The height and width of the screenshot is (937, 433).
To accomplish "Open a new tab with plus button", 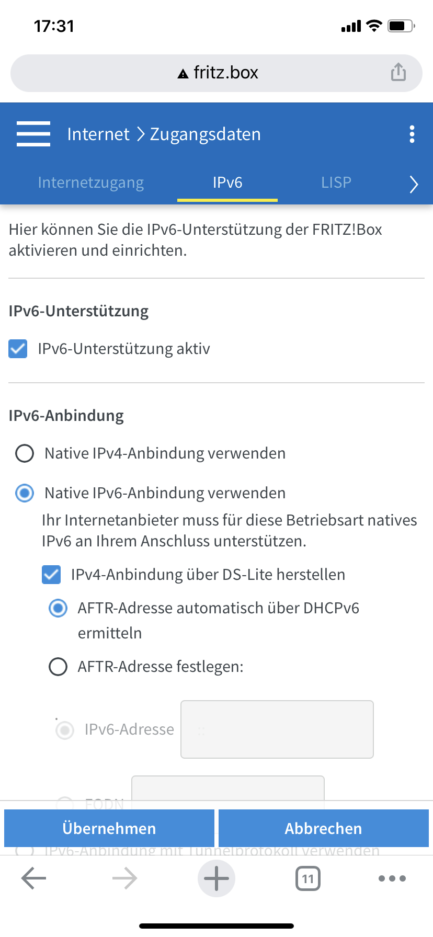I will (216, 878).
